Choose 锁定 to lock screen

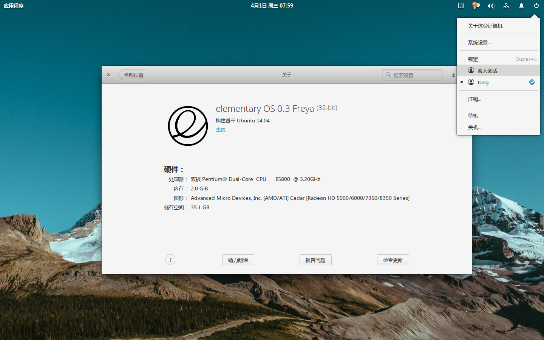pos(498,59)
